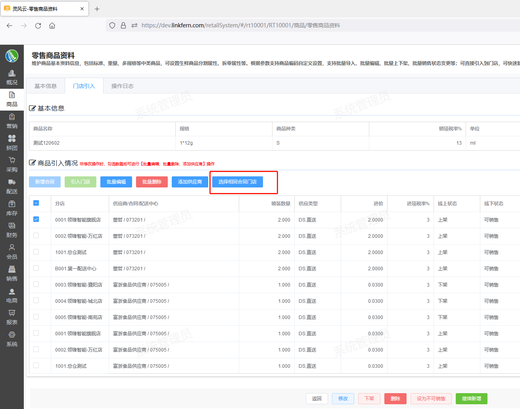Viewport: 520px width, 409px height.
Task: Open the 拼团 group-buy sidebar icon
Action: coord(12,143)
